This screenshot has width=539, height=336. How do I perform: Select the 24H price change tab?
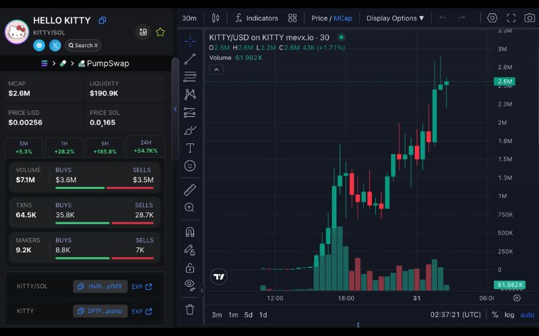click(x=146, y=146)
